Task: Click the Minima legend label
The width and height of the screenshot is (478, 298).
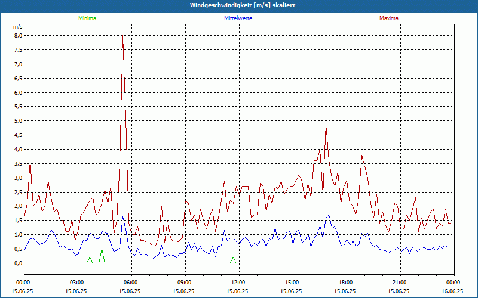Action: (x=87, y=18)
